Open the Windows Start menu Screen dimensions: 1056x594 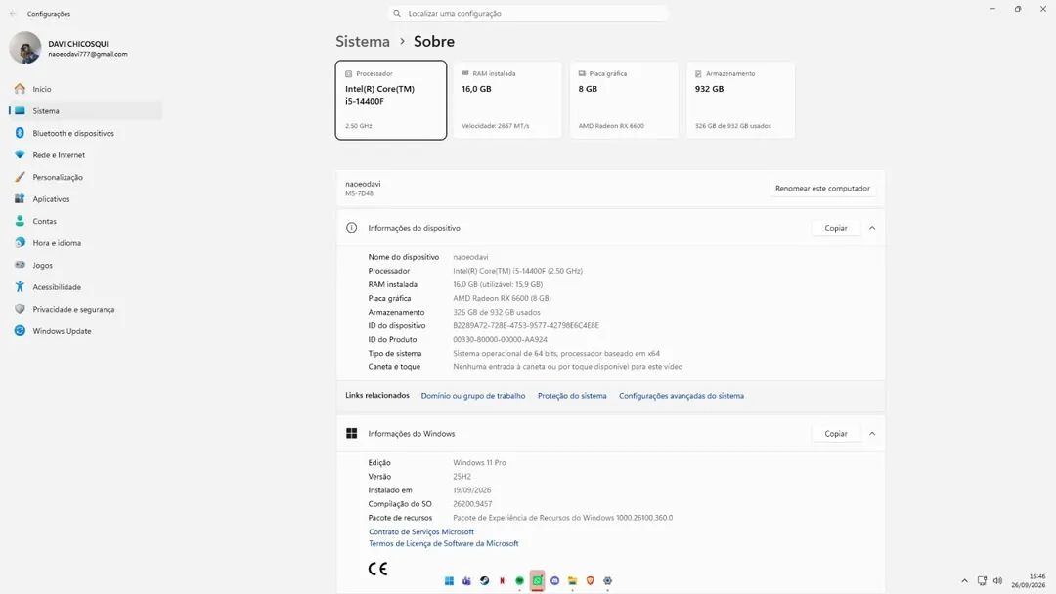[x=449, y=581]
